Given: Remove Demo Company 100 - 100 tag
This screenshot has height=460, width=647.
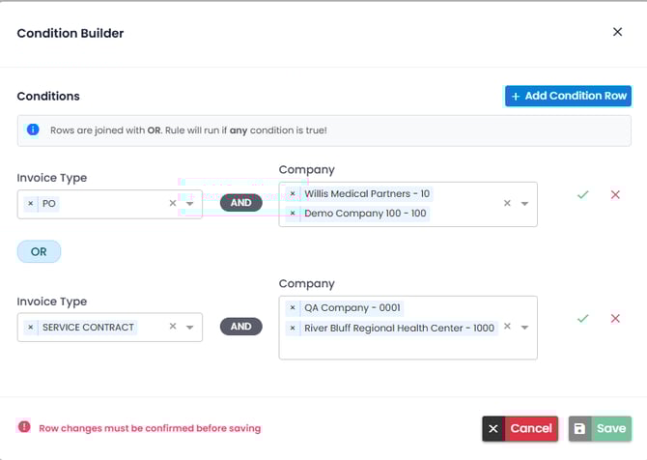Looking at the screenshot, I should tap(293, 214).
